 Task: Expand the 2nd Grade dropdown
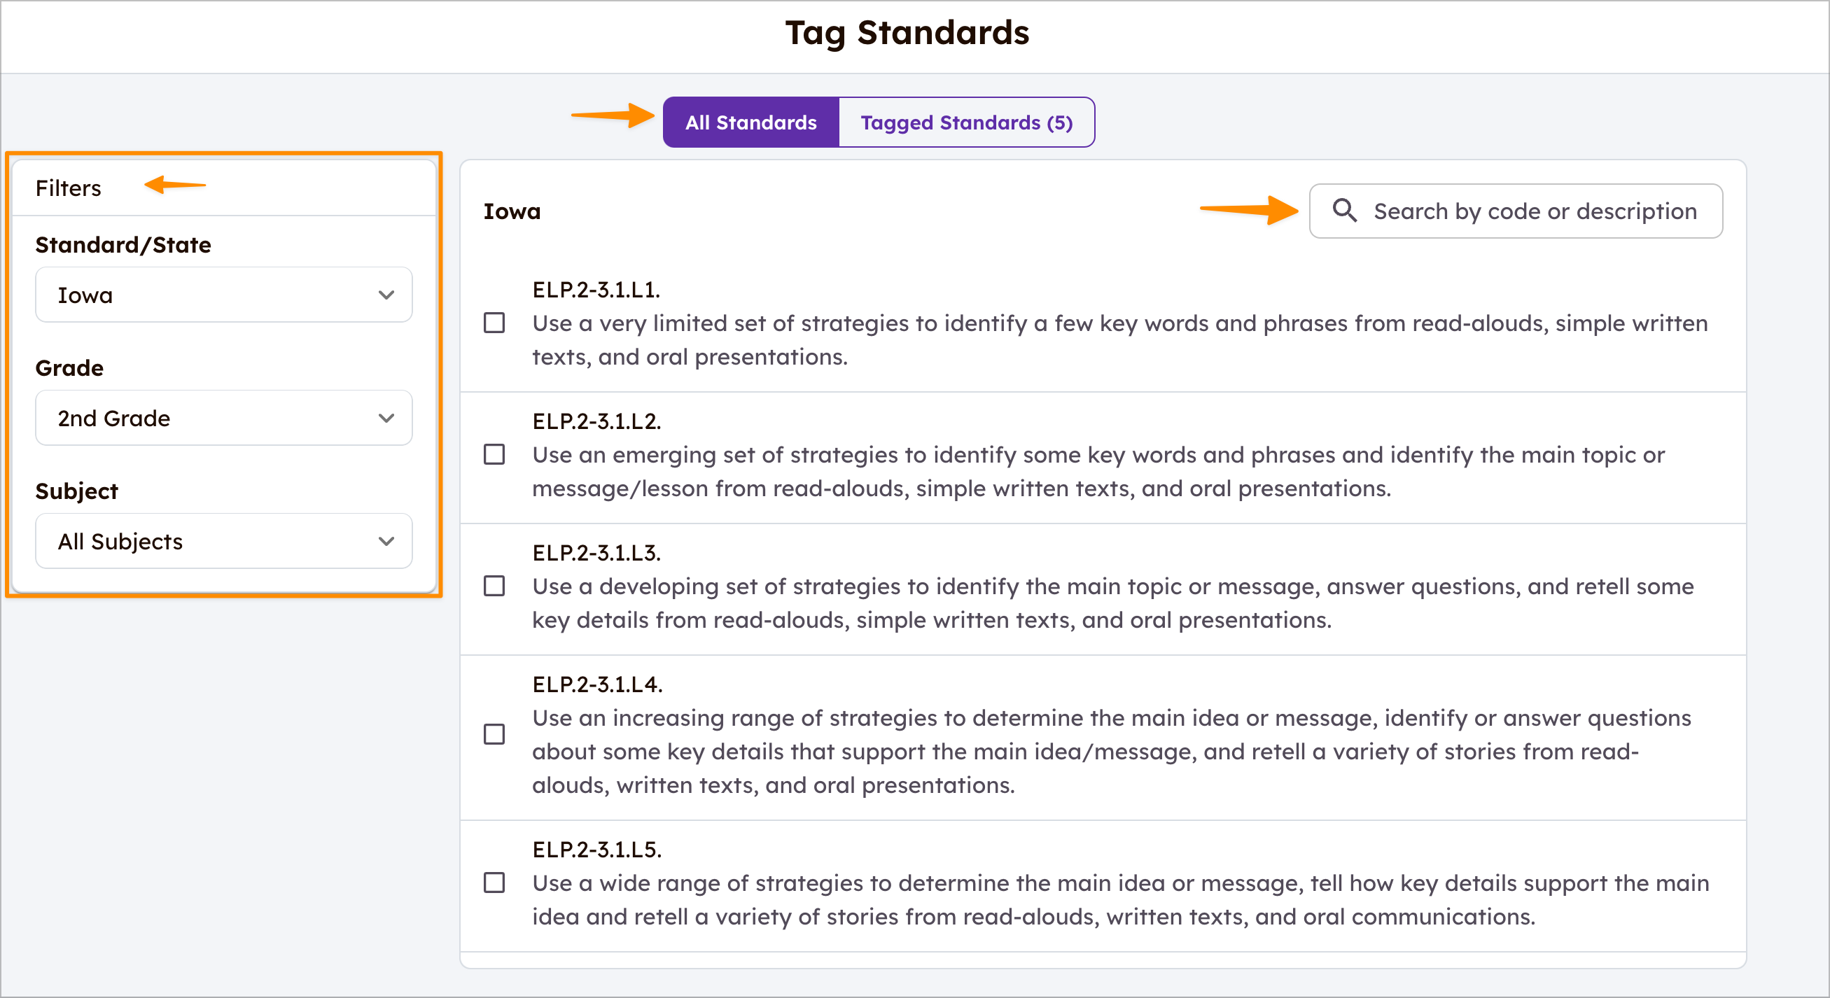tap(223, 418)
